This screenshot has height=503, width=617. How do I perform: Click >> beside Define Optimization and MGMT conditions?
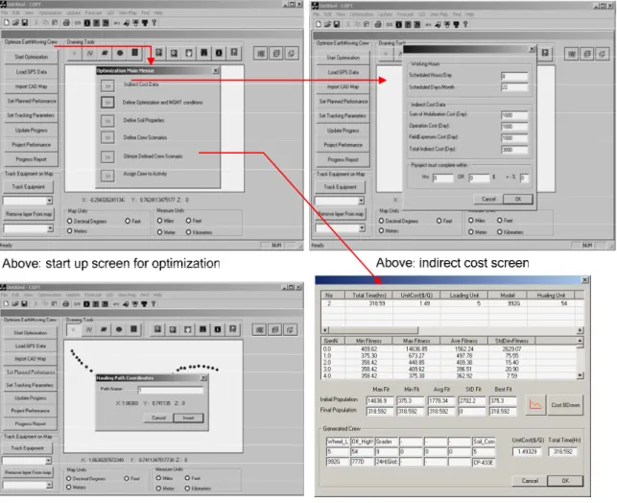pyautogui.click(x=107, y=103)
